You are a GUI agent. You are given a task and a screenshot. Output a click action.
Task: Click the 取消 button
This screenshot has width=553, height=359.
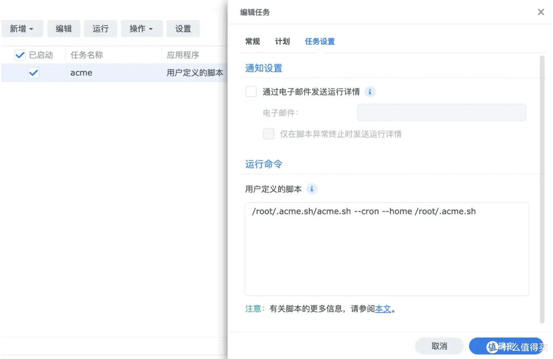(439, 346)
